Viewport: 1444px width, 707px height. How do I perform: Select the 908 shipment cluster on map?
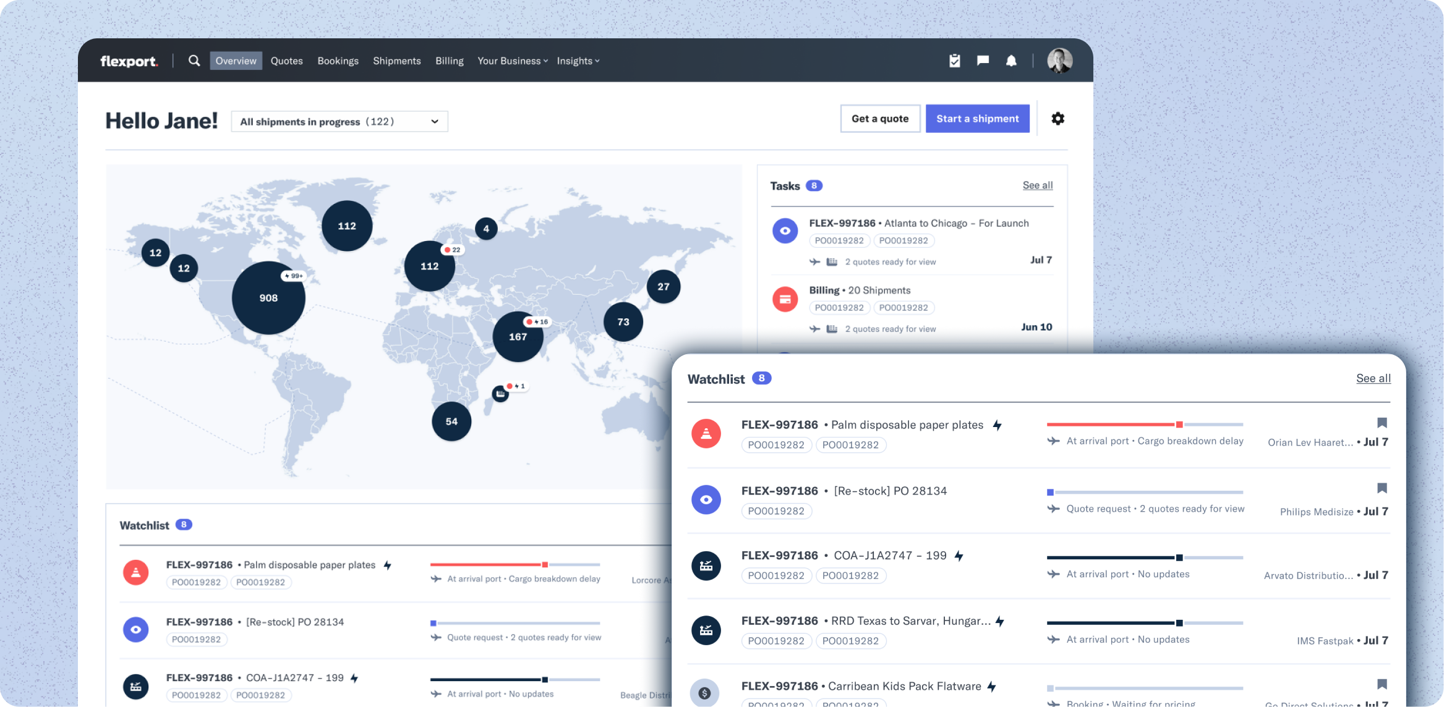[x=268, y=298]
